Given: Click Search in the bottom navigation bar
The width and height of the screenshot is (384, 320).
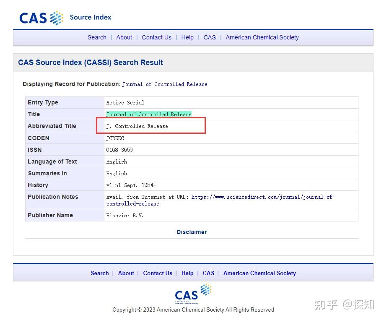Looking at the screenshot, I should 100,273.
